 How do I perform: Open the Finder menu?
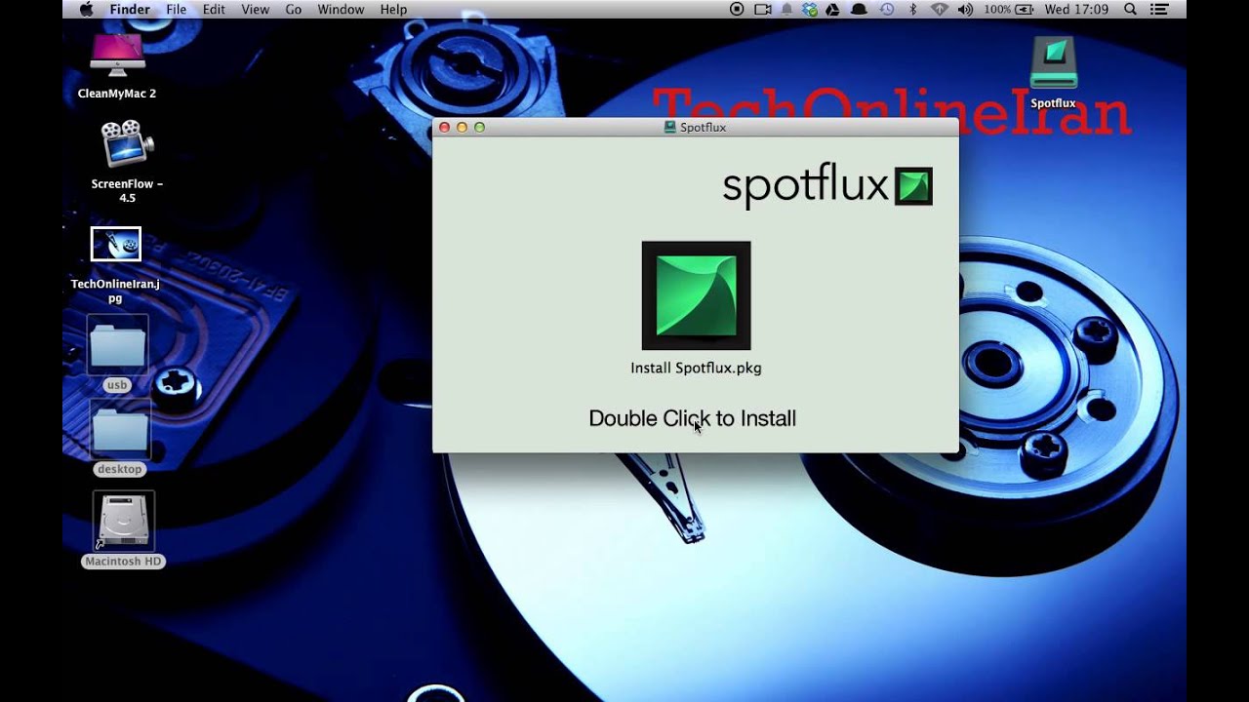coord(130,9)
